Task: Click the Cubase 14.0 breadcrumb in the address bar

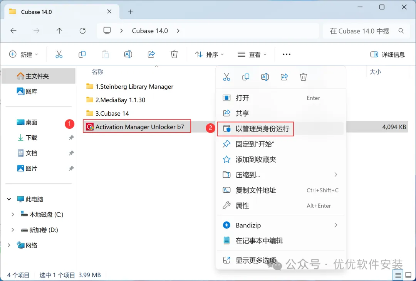Action: click(150, 31)
